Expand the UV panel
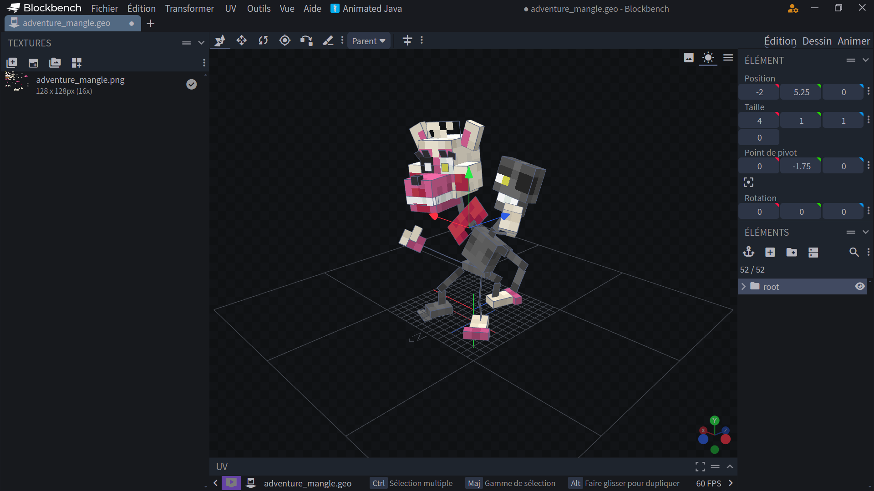 click(x=730, y=466)
